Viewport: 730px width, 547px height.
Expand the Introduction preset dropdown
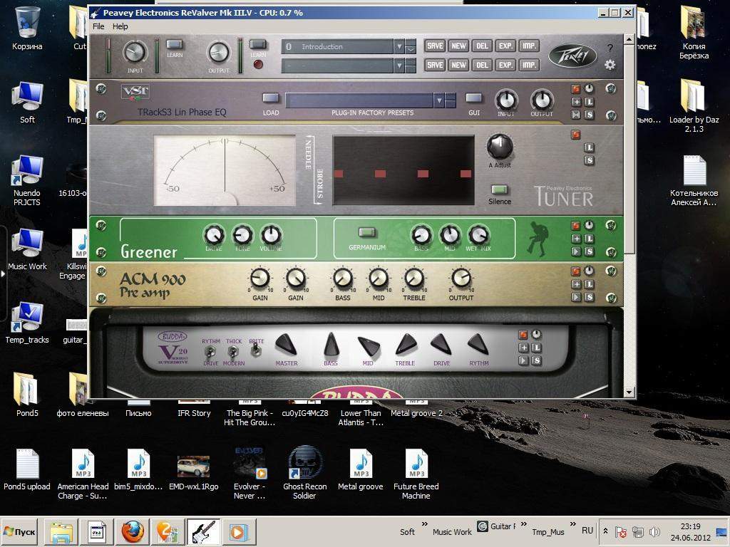pos(399,47)
